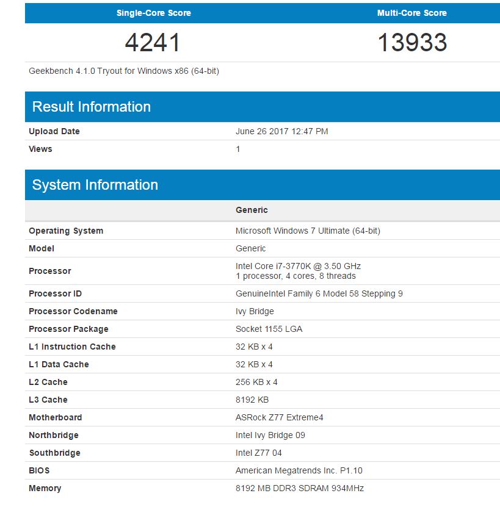The width and height of the screenshot is (500, 507).
Task: Click the L1 Data Cache label
Action: [x=59, y=364]
